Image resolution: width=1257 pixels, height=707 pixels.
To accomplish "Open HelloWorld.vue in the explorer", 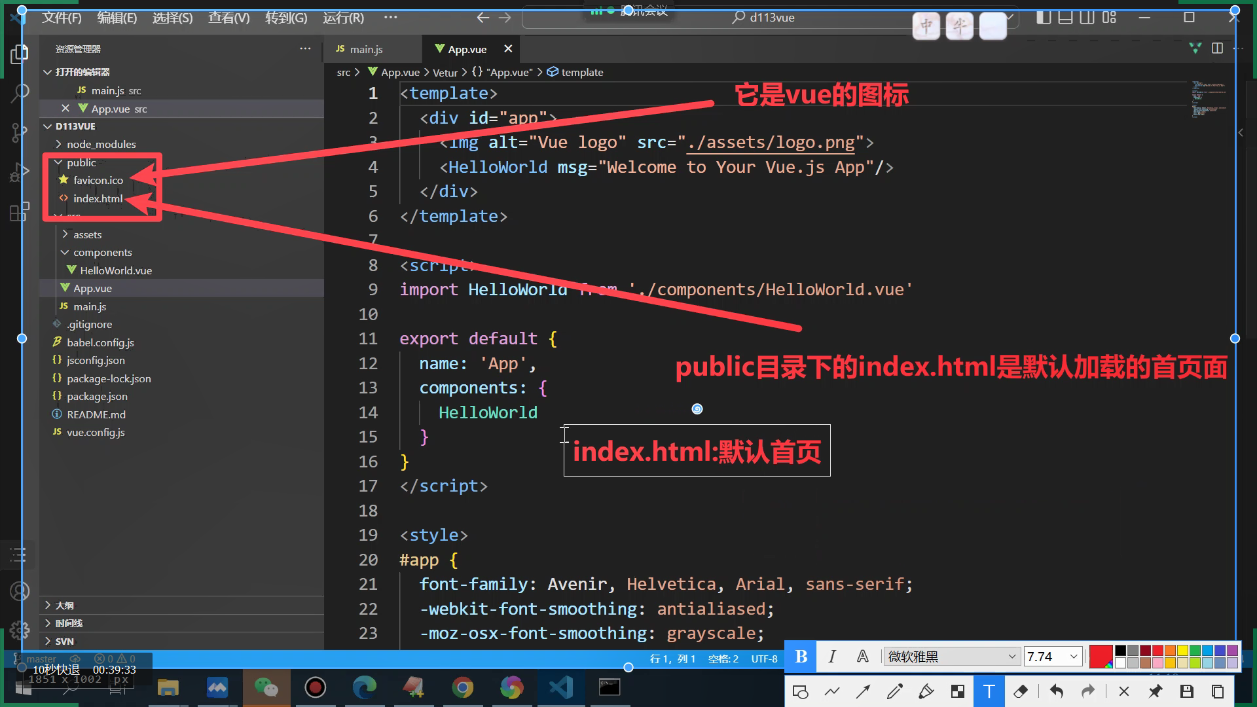I will (x=115, y=270).
